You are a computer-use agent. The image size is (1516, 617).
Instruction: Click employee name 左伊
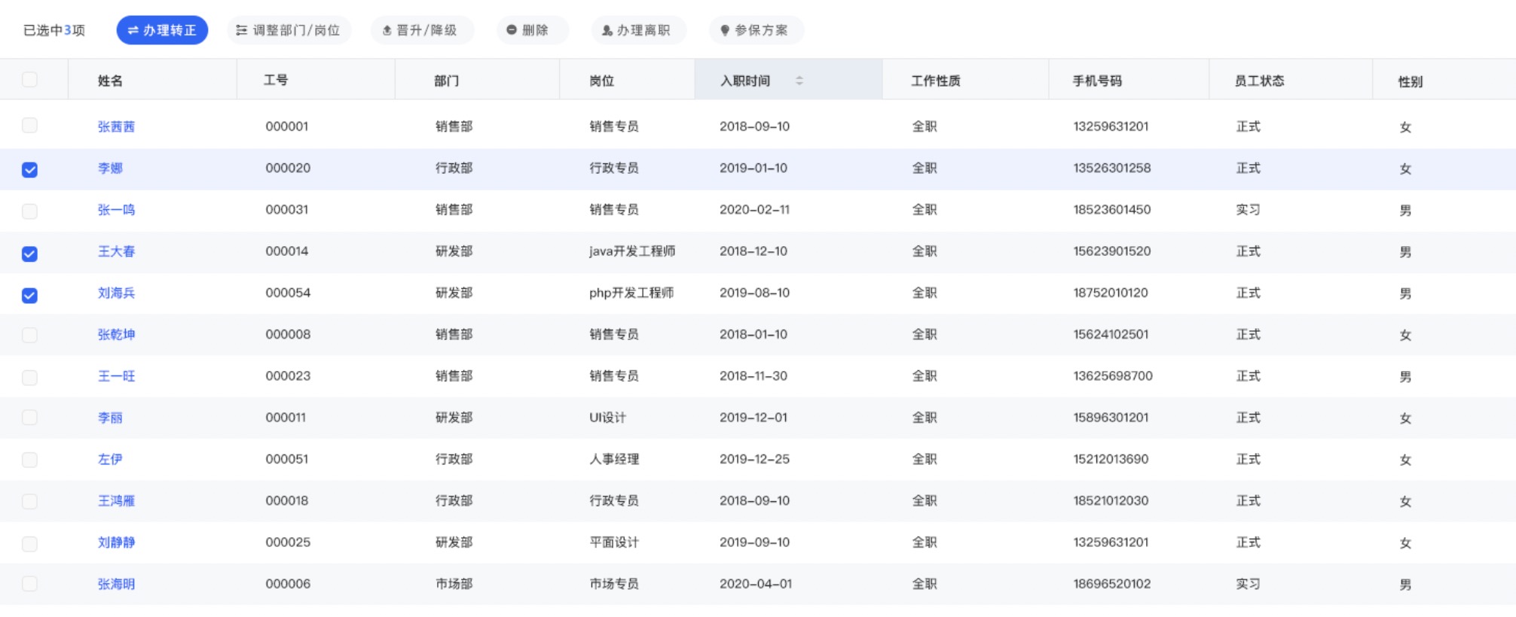coord(110,459)
